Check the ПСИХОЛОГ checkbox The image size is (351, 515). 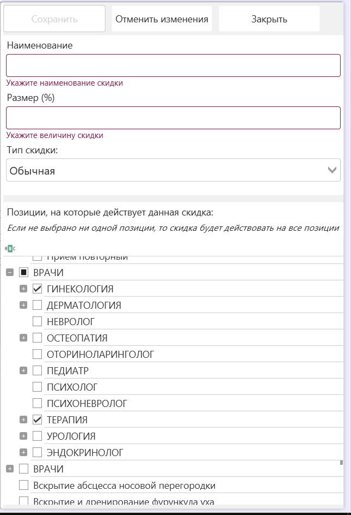[38, 387]
